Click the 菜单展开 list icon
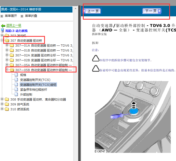Viewport: 176px width, 161px height. (x=2, y=16)
